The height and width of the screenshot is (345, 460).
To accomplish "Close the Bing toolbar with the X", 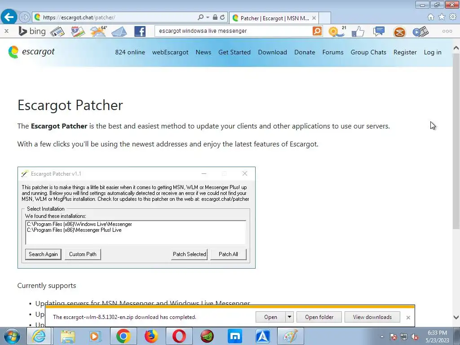I will [x=6, y=31].
